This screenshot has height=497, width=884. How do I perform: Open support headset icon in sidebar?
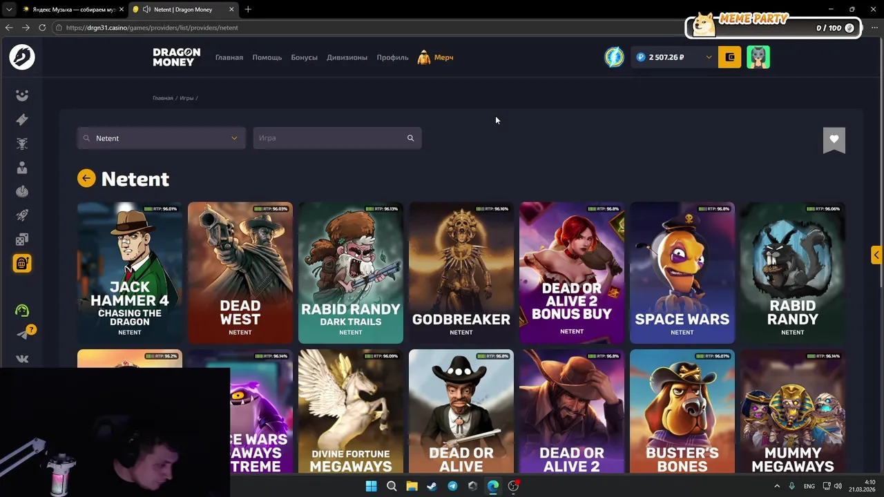(22, 311)
